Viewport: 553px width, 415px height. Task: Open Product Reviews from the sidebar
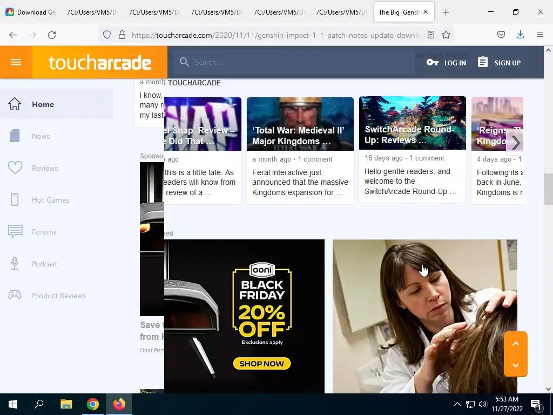click(x=56, y=296)
